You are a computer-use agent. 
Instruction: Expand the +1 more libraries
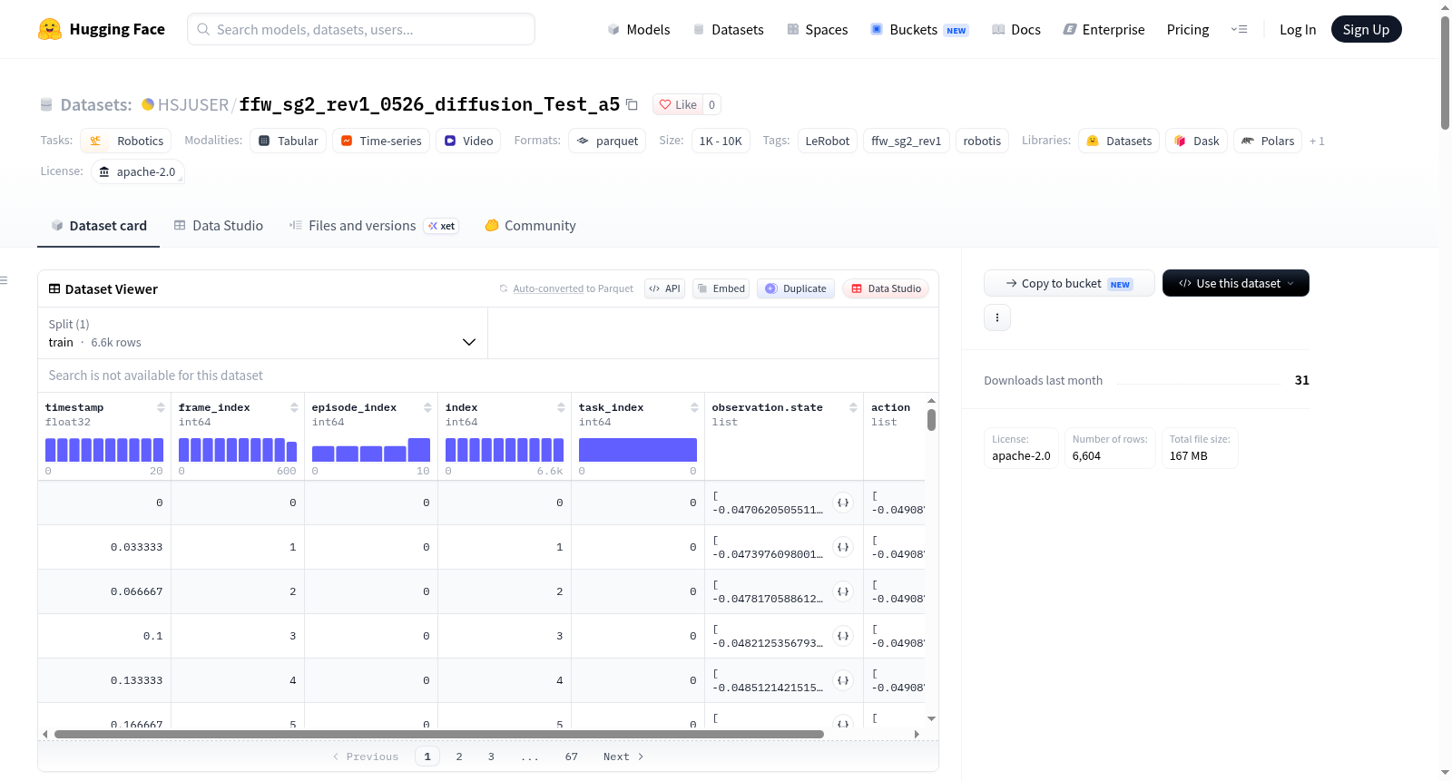(x=1317, y=141)
